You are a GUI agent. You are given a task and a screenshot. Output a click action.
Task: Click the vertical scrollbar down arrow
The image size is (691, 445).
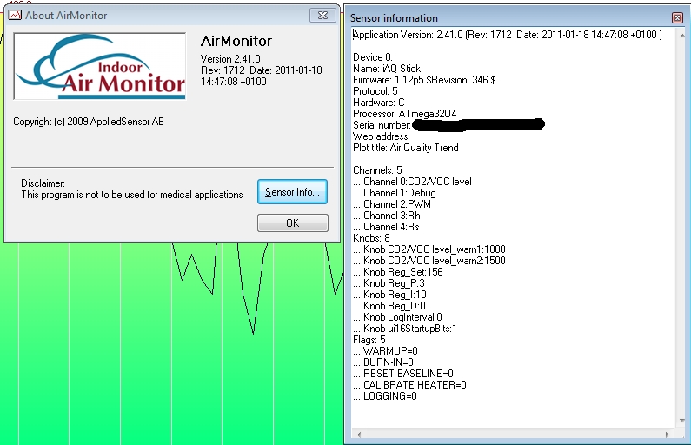[681, 421]
